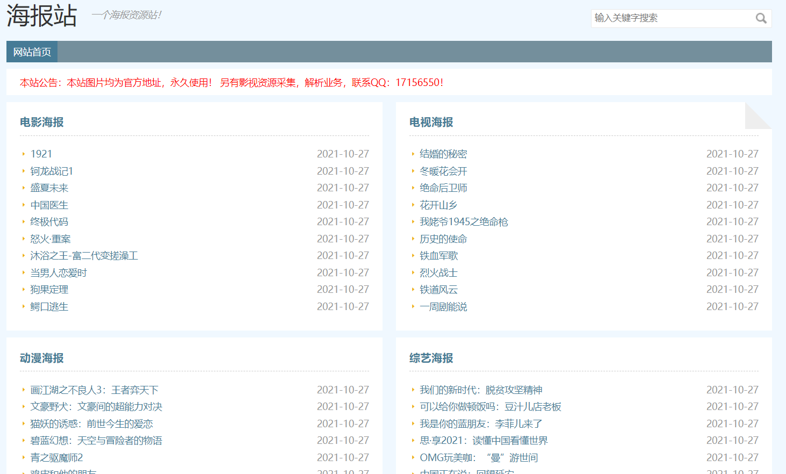786x474 pixels.
Task: Open the 综艺海报 section heading
Action: click(431, 358)
